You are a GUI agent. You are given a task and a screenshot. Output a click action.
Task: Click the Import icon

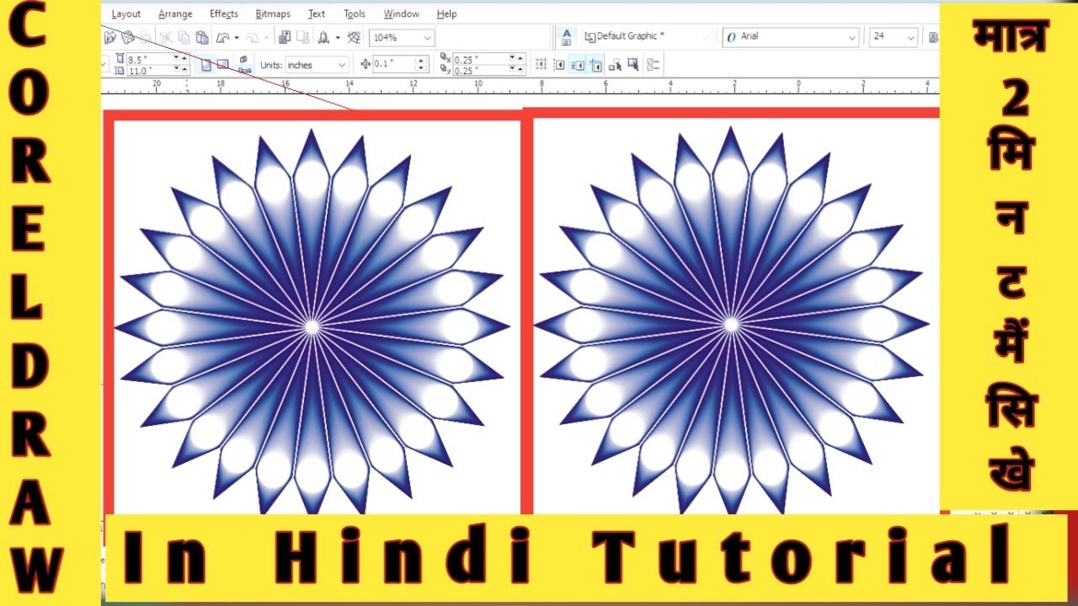[285, 37]
